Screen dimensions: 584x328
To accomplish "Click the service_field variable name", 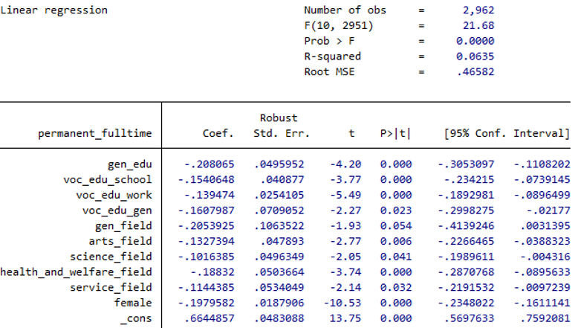I will click(111, 287).
